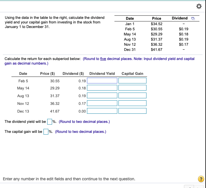Click Dividend Yield field for Dec 13
The height and width of the screenshot is (188, 206).
pos(102,111)
